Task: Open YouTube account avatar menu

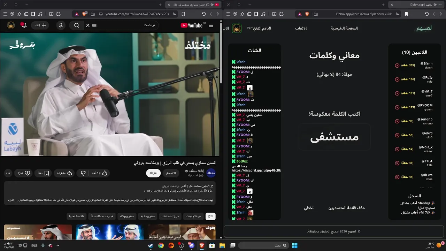Action: pyautogui.click(x=11, y=25)
